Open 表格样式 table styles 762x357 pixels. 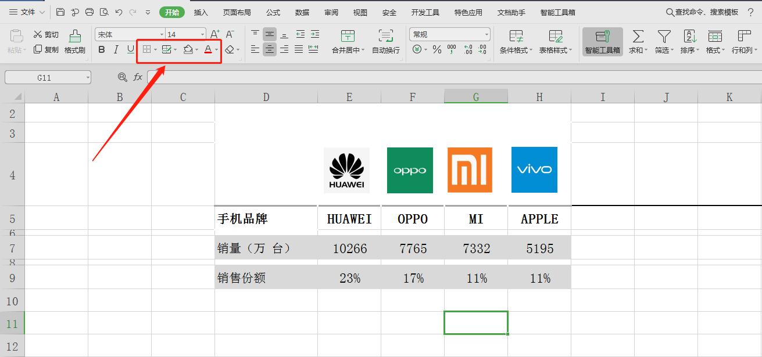556,42
